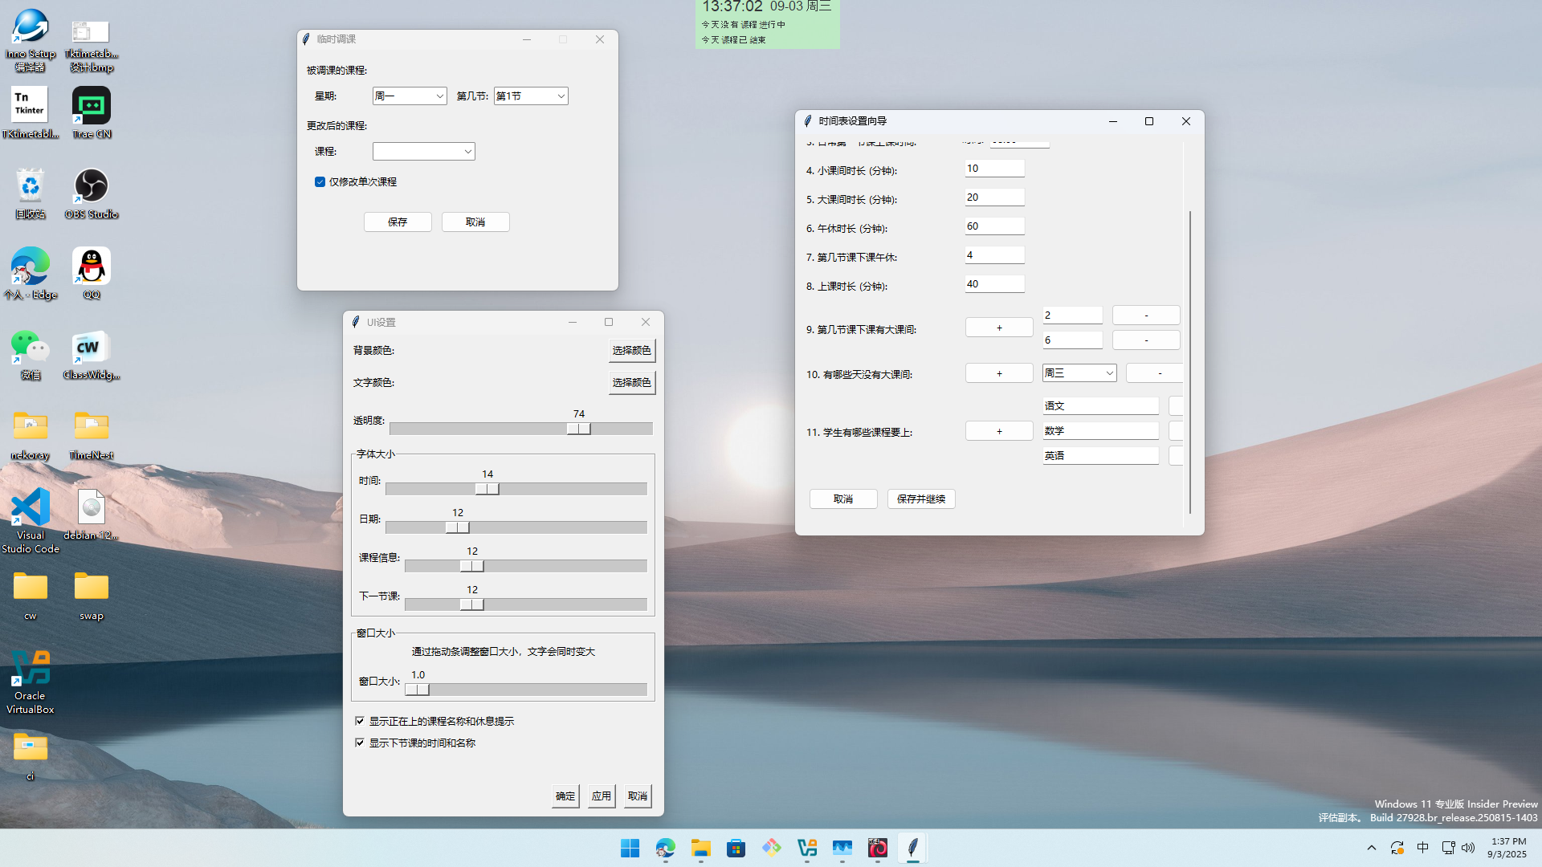The height and width of the screenshot is (867, 1542).
Task: Click 确定 in UI设置 window
Action: click(x=565, y=796)
